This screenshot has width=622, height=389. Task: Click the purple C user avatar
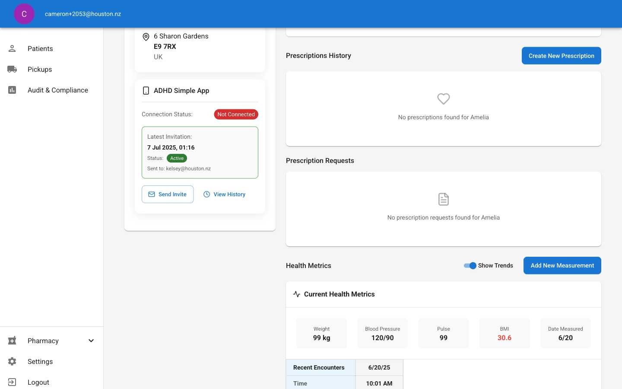point(24,14)
